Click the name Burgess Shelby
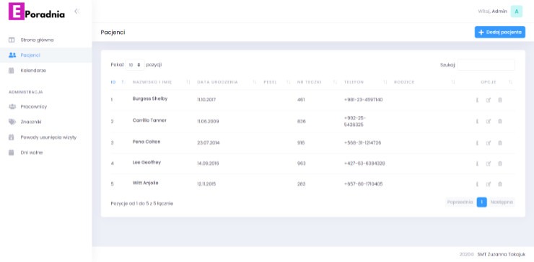534x262 pixels. tap(150, 99)
